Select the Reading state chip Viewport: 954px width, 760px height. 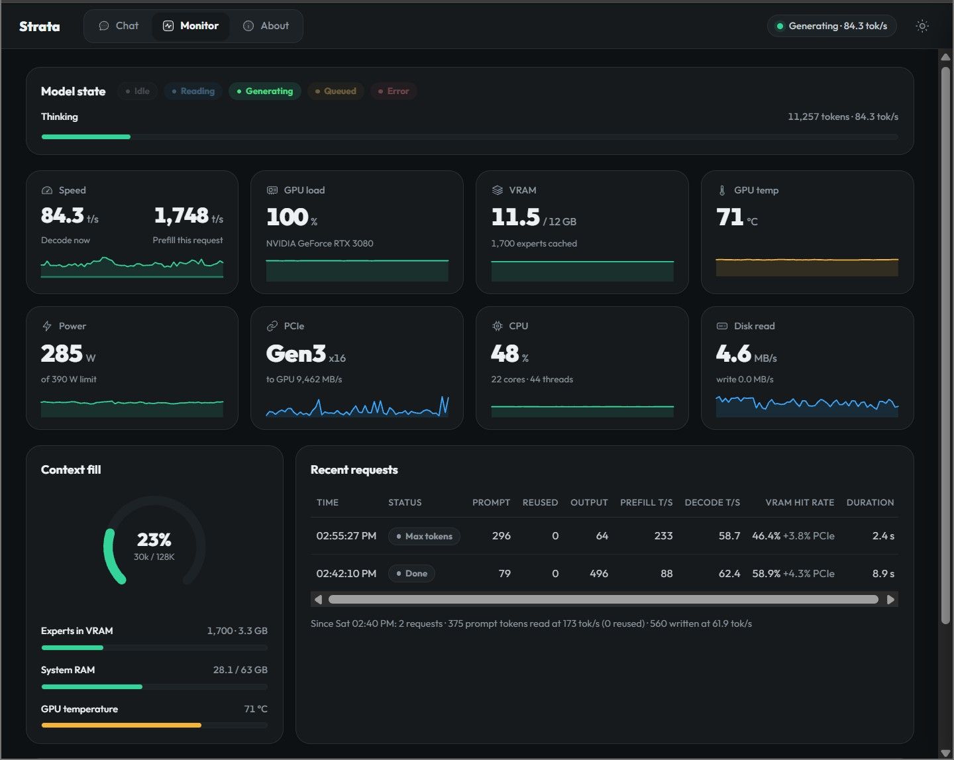click(x=193, y=91)
